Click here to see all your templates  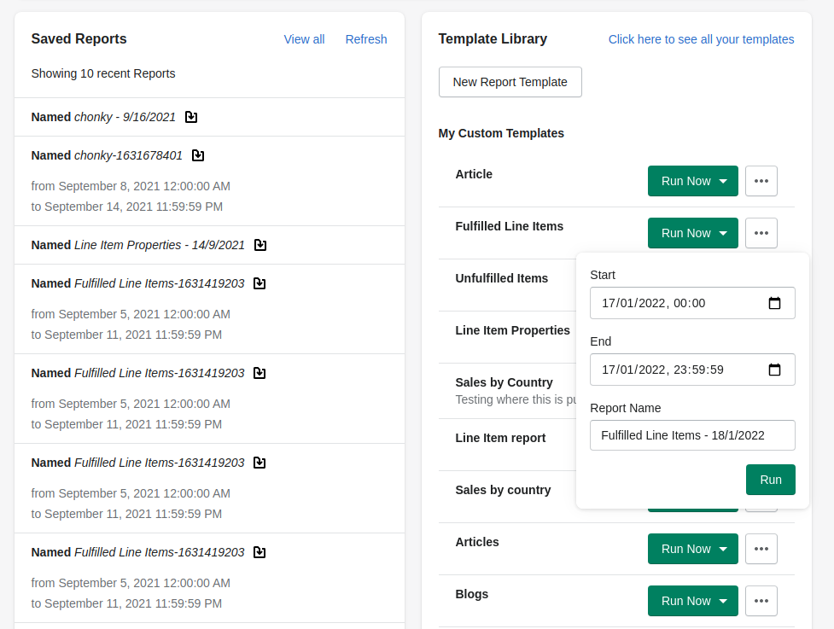coord(701,39)
